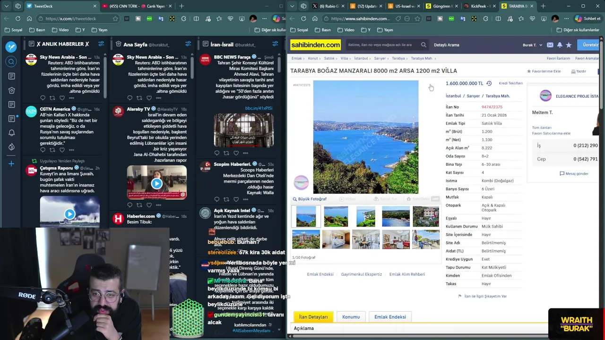Click the sahibinden search magnifier icon
This screenshot has width=605, height=340.
(x=423, y=45)
